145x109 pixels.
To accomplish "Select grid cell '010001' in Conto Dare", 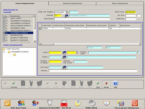I will 47,28.
